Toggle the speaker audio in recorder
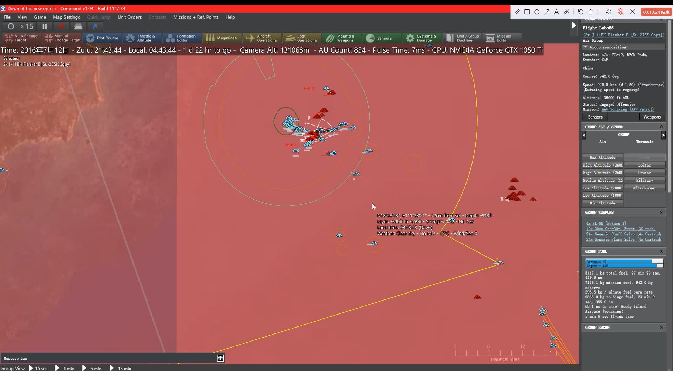Viewport: 673px width, 371px height. coord(609,12)
